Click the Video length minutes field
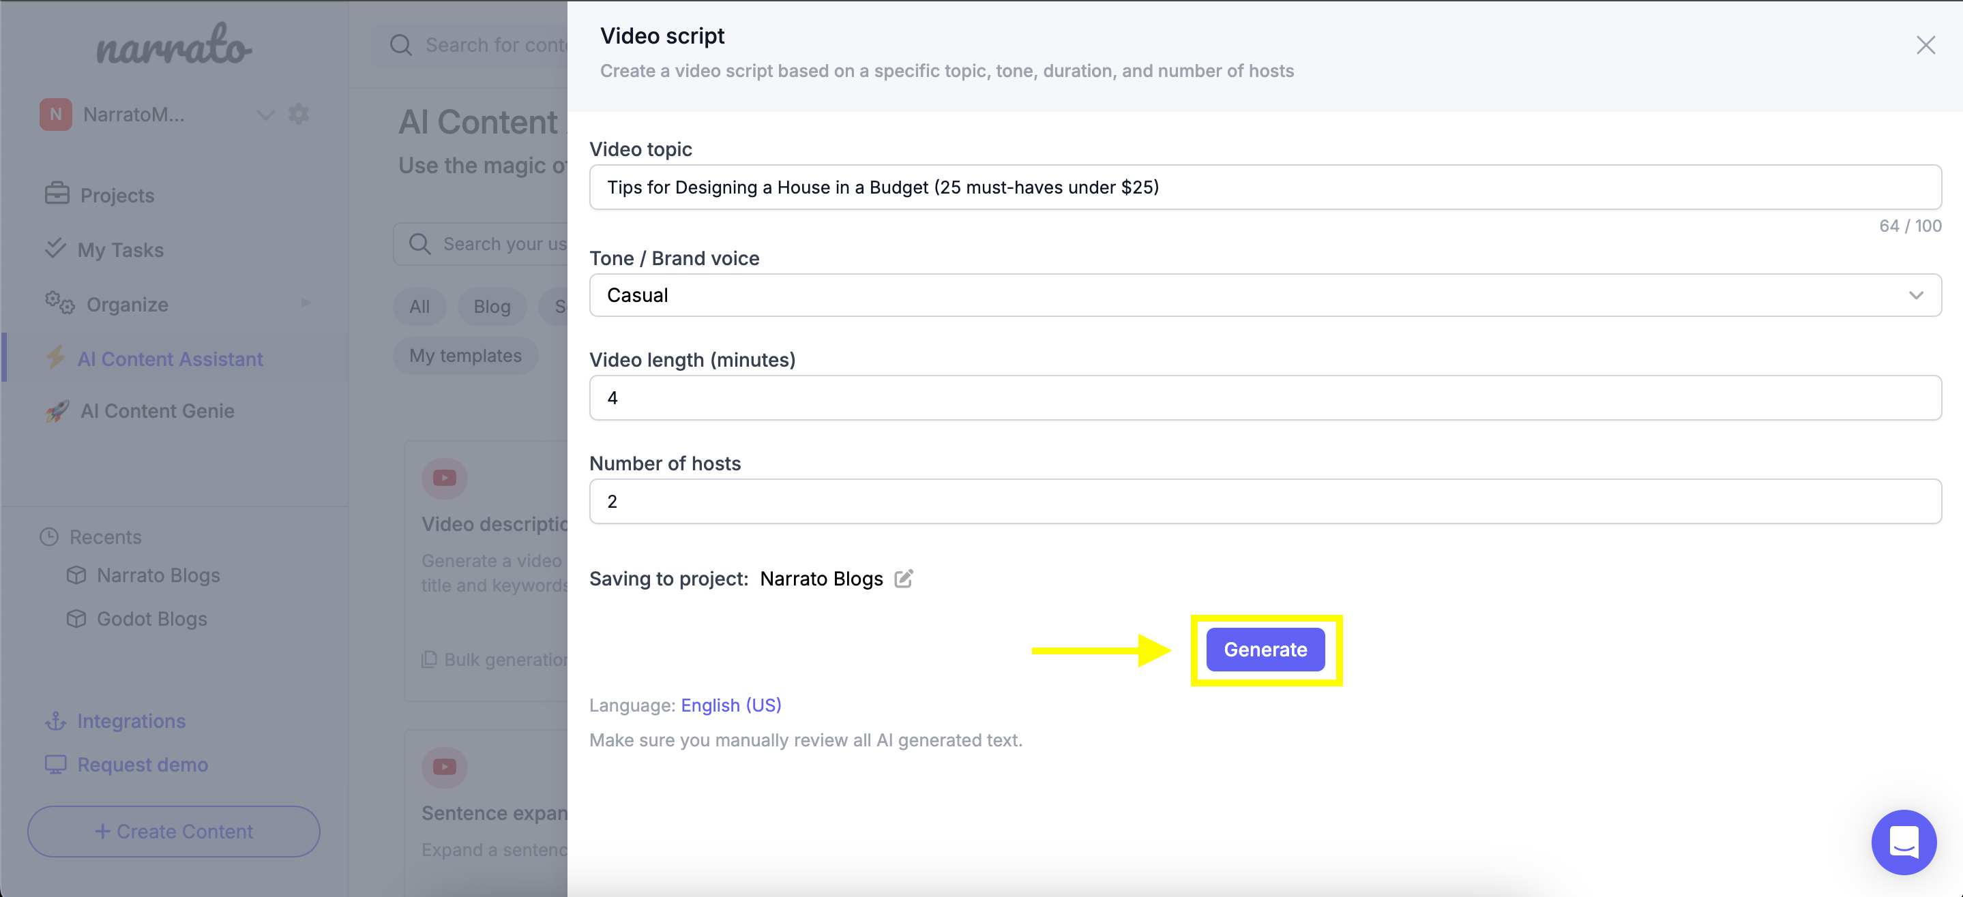Image resolution: width=1963 pixels, height=897 pixels. 1265,397
